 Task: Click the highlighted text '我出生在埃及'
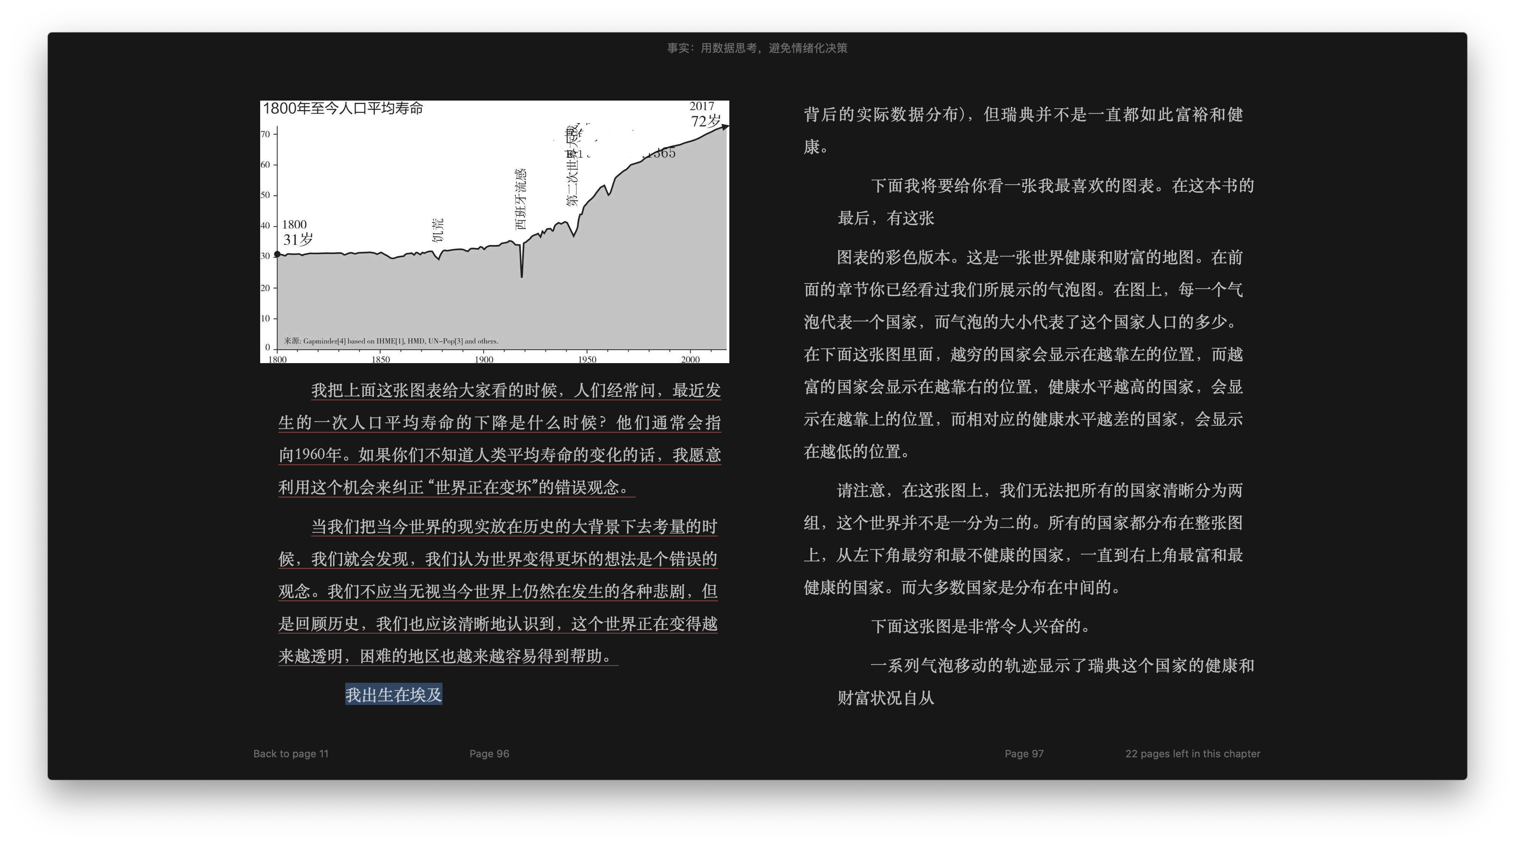[393, 695]
